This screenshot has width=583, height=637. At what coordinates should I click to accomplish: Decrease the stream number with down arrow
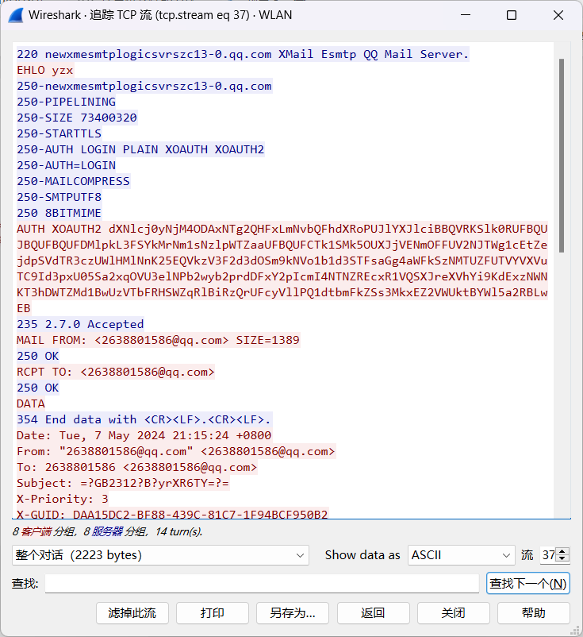pyautogui.click(x=562, y=558)
